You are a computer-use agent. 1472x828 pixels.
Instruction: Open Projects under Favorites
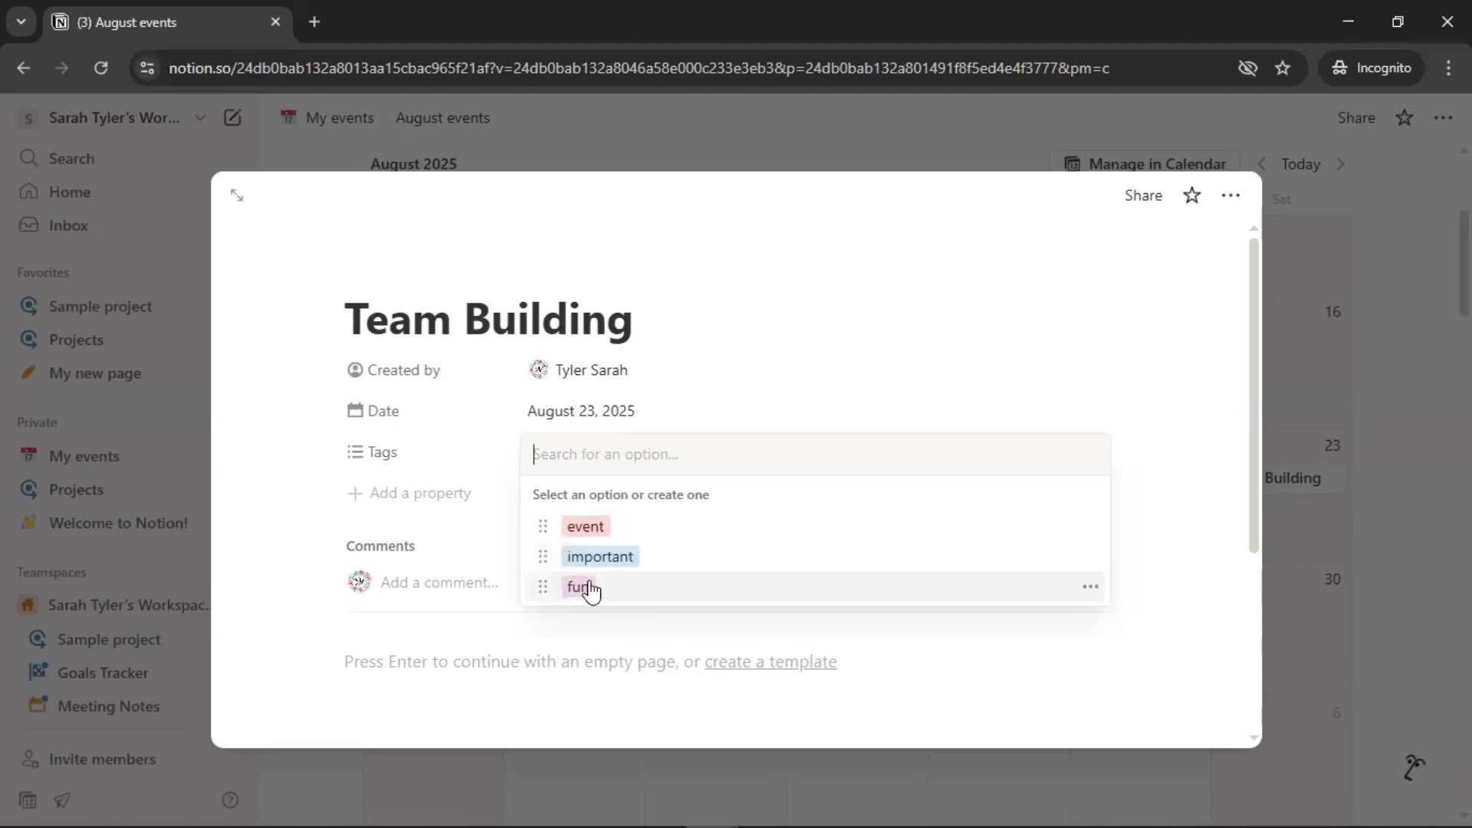[x=76, y=340]
